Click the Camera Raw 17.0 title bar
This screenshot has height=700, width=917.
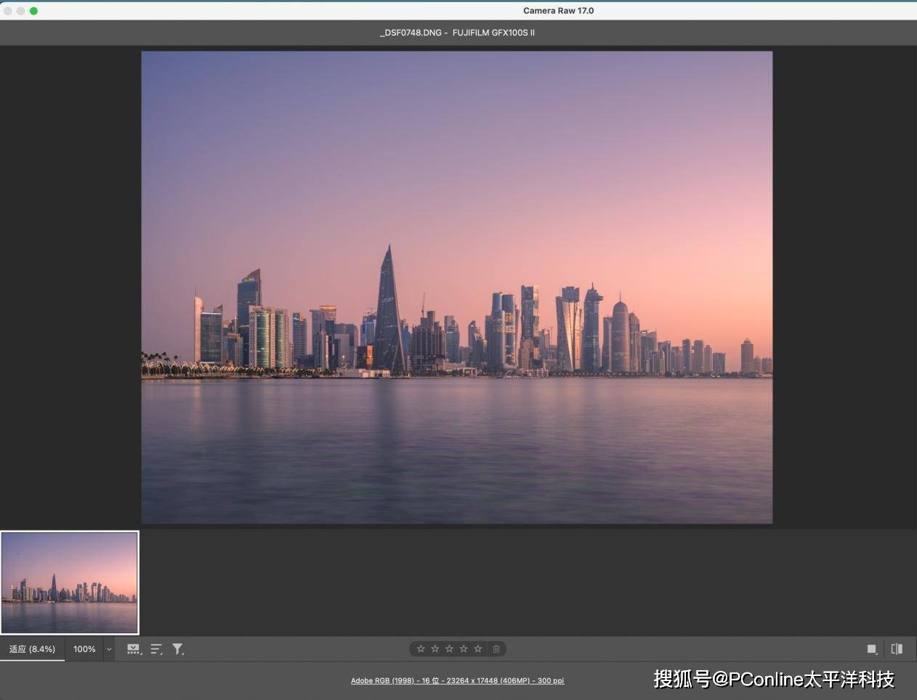coord(558,11)
